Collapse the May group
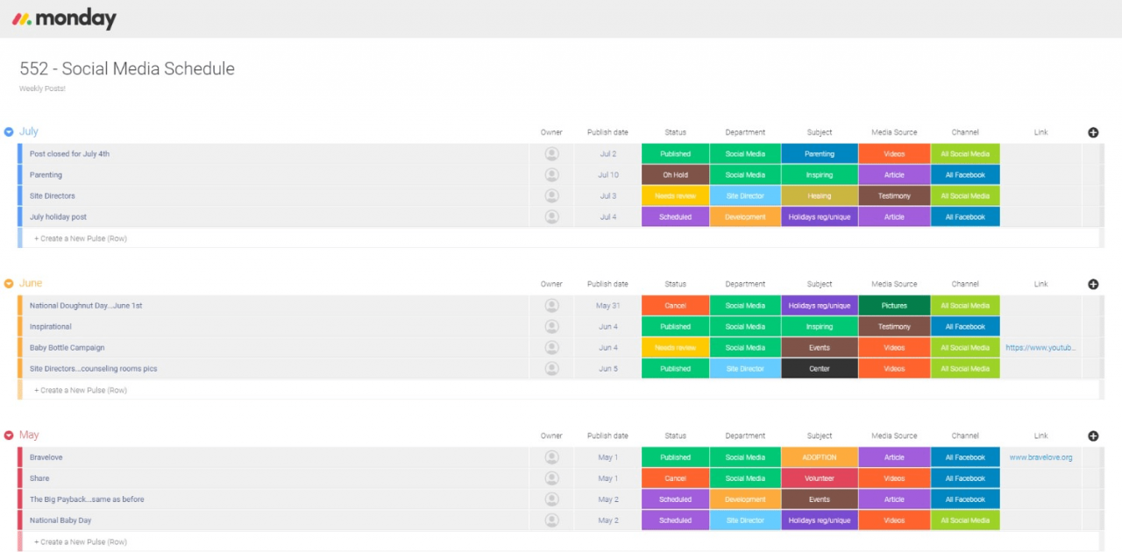1122x552 pixels. tap(9, 435)
